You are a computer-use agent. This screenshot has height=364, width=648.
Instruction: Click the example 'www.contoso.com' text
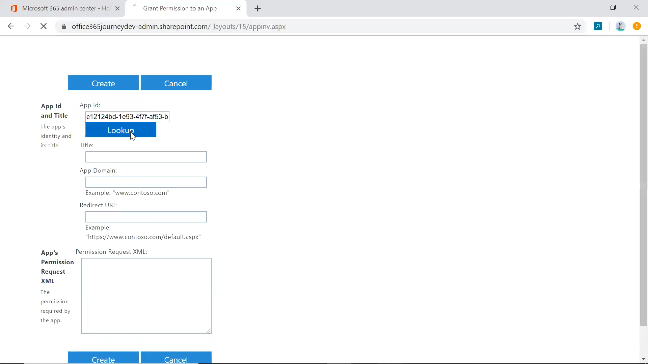[x=127, y=193]
